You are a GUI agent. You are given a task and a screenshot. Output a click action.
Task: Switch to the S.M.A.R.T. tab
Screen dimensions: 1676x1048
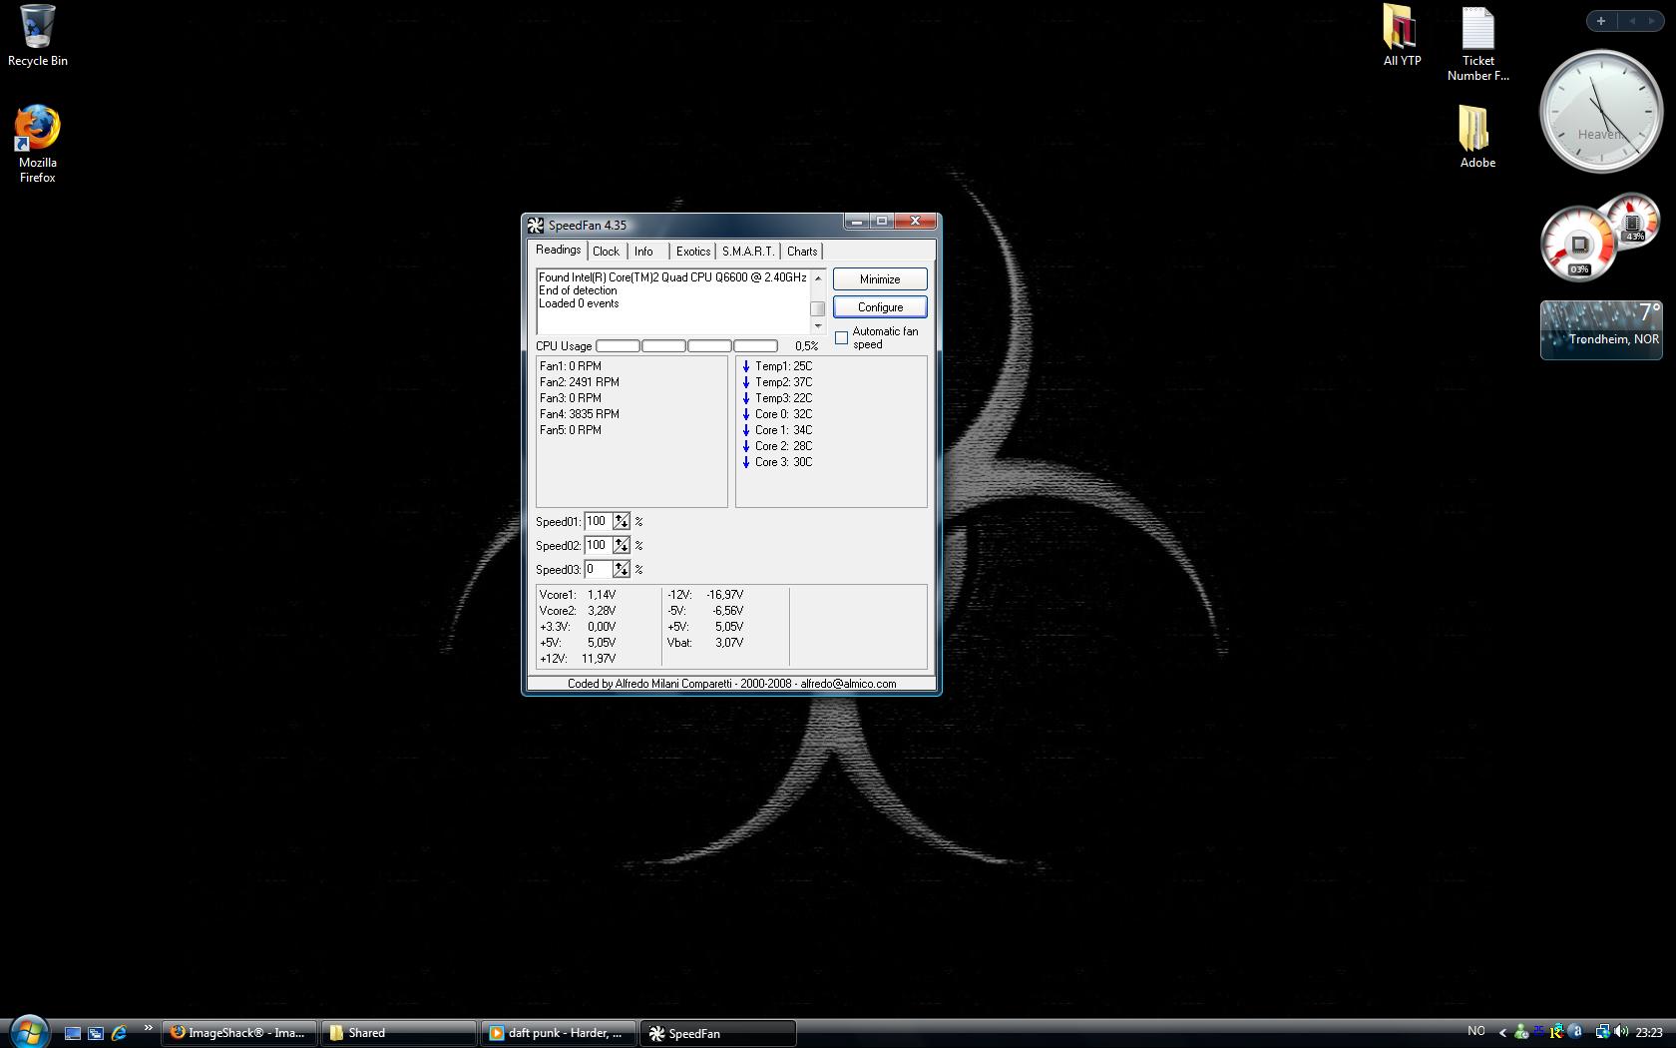(x=748, y=252)
